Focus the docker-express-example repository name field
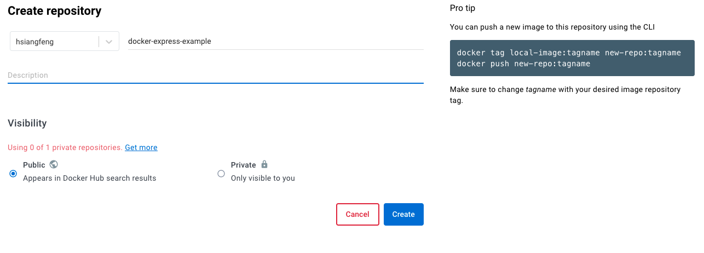 (x=275, y=41)
